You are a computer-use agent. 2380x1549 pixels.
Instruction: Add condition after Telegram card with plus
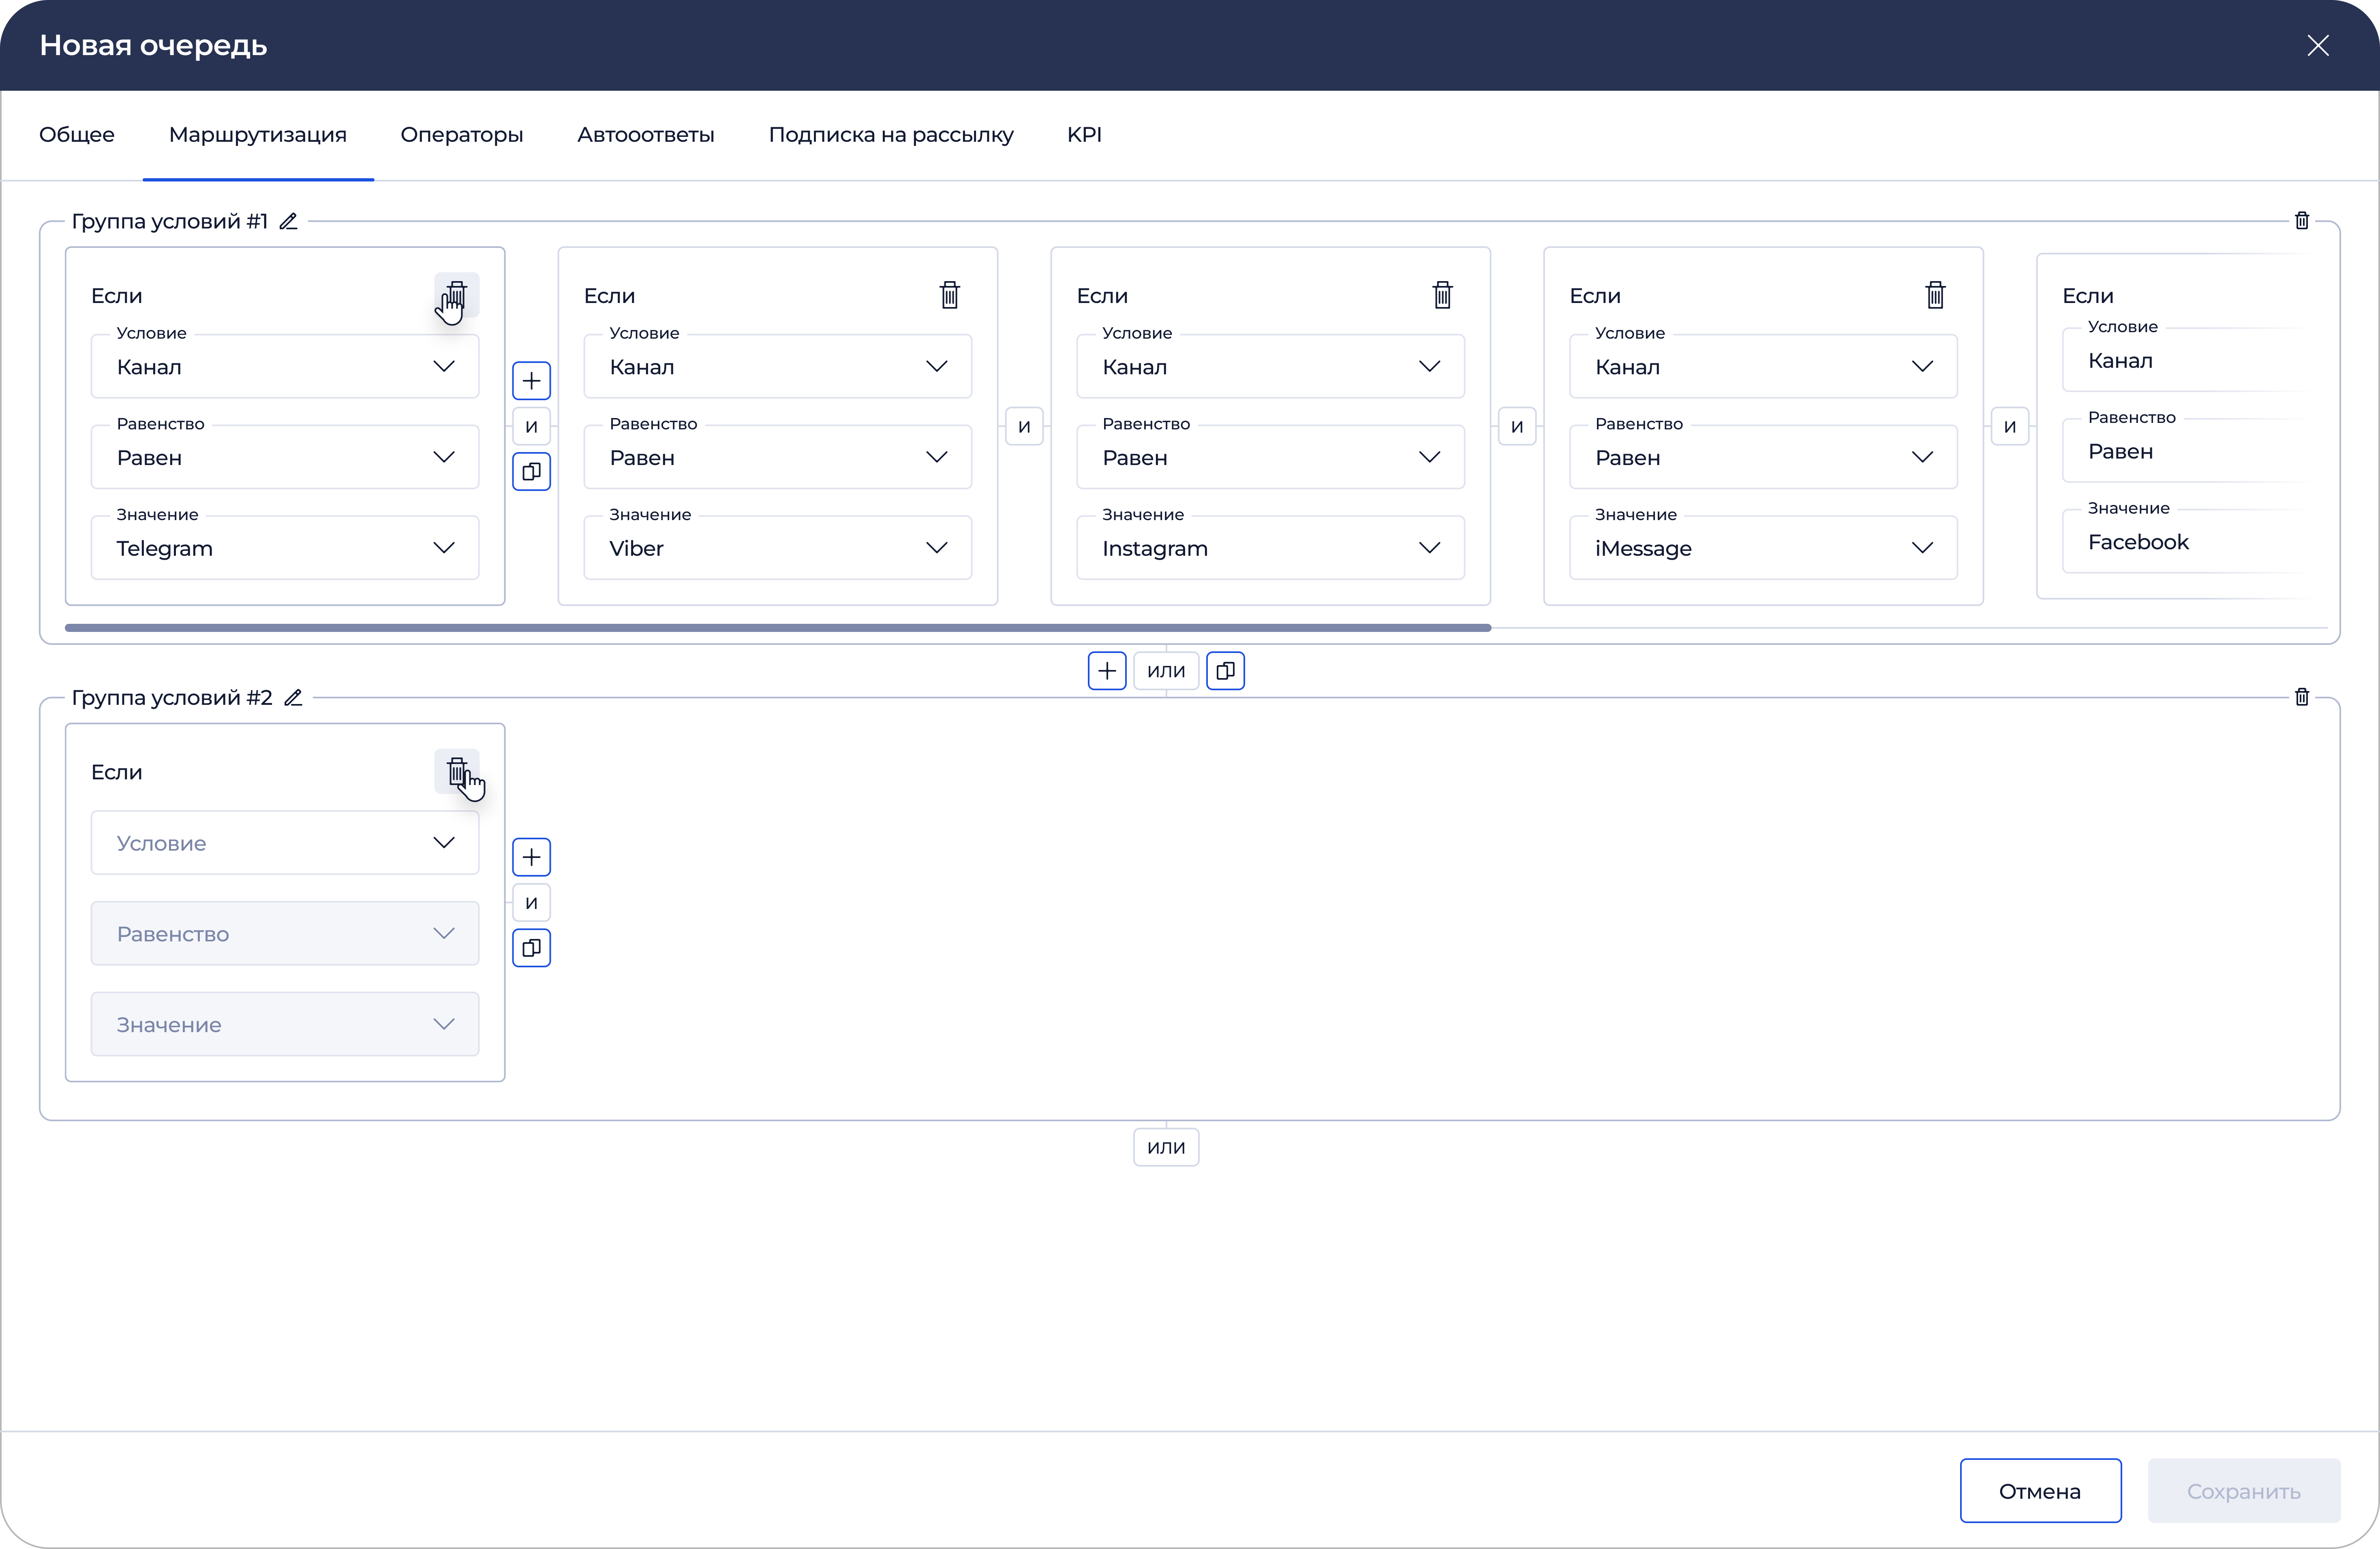pos(531,381)
